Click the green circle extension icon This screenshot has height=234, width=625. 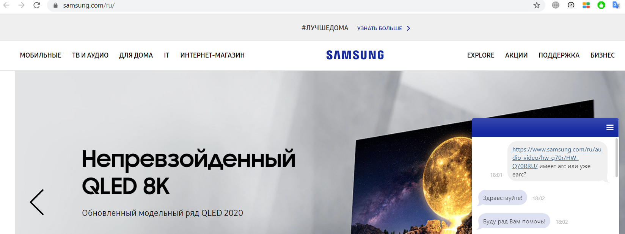tap(601, 5)
